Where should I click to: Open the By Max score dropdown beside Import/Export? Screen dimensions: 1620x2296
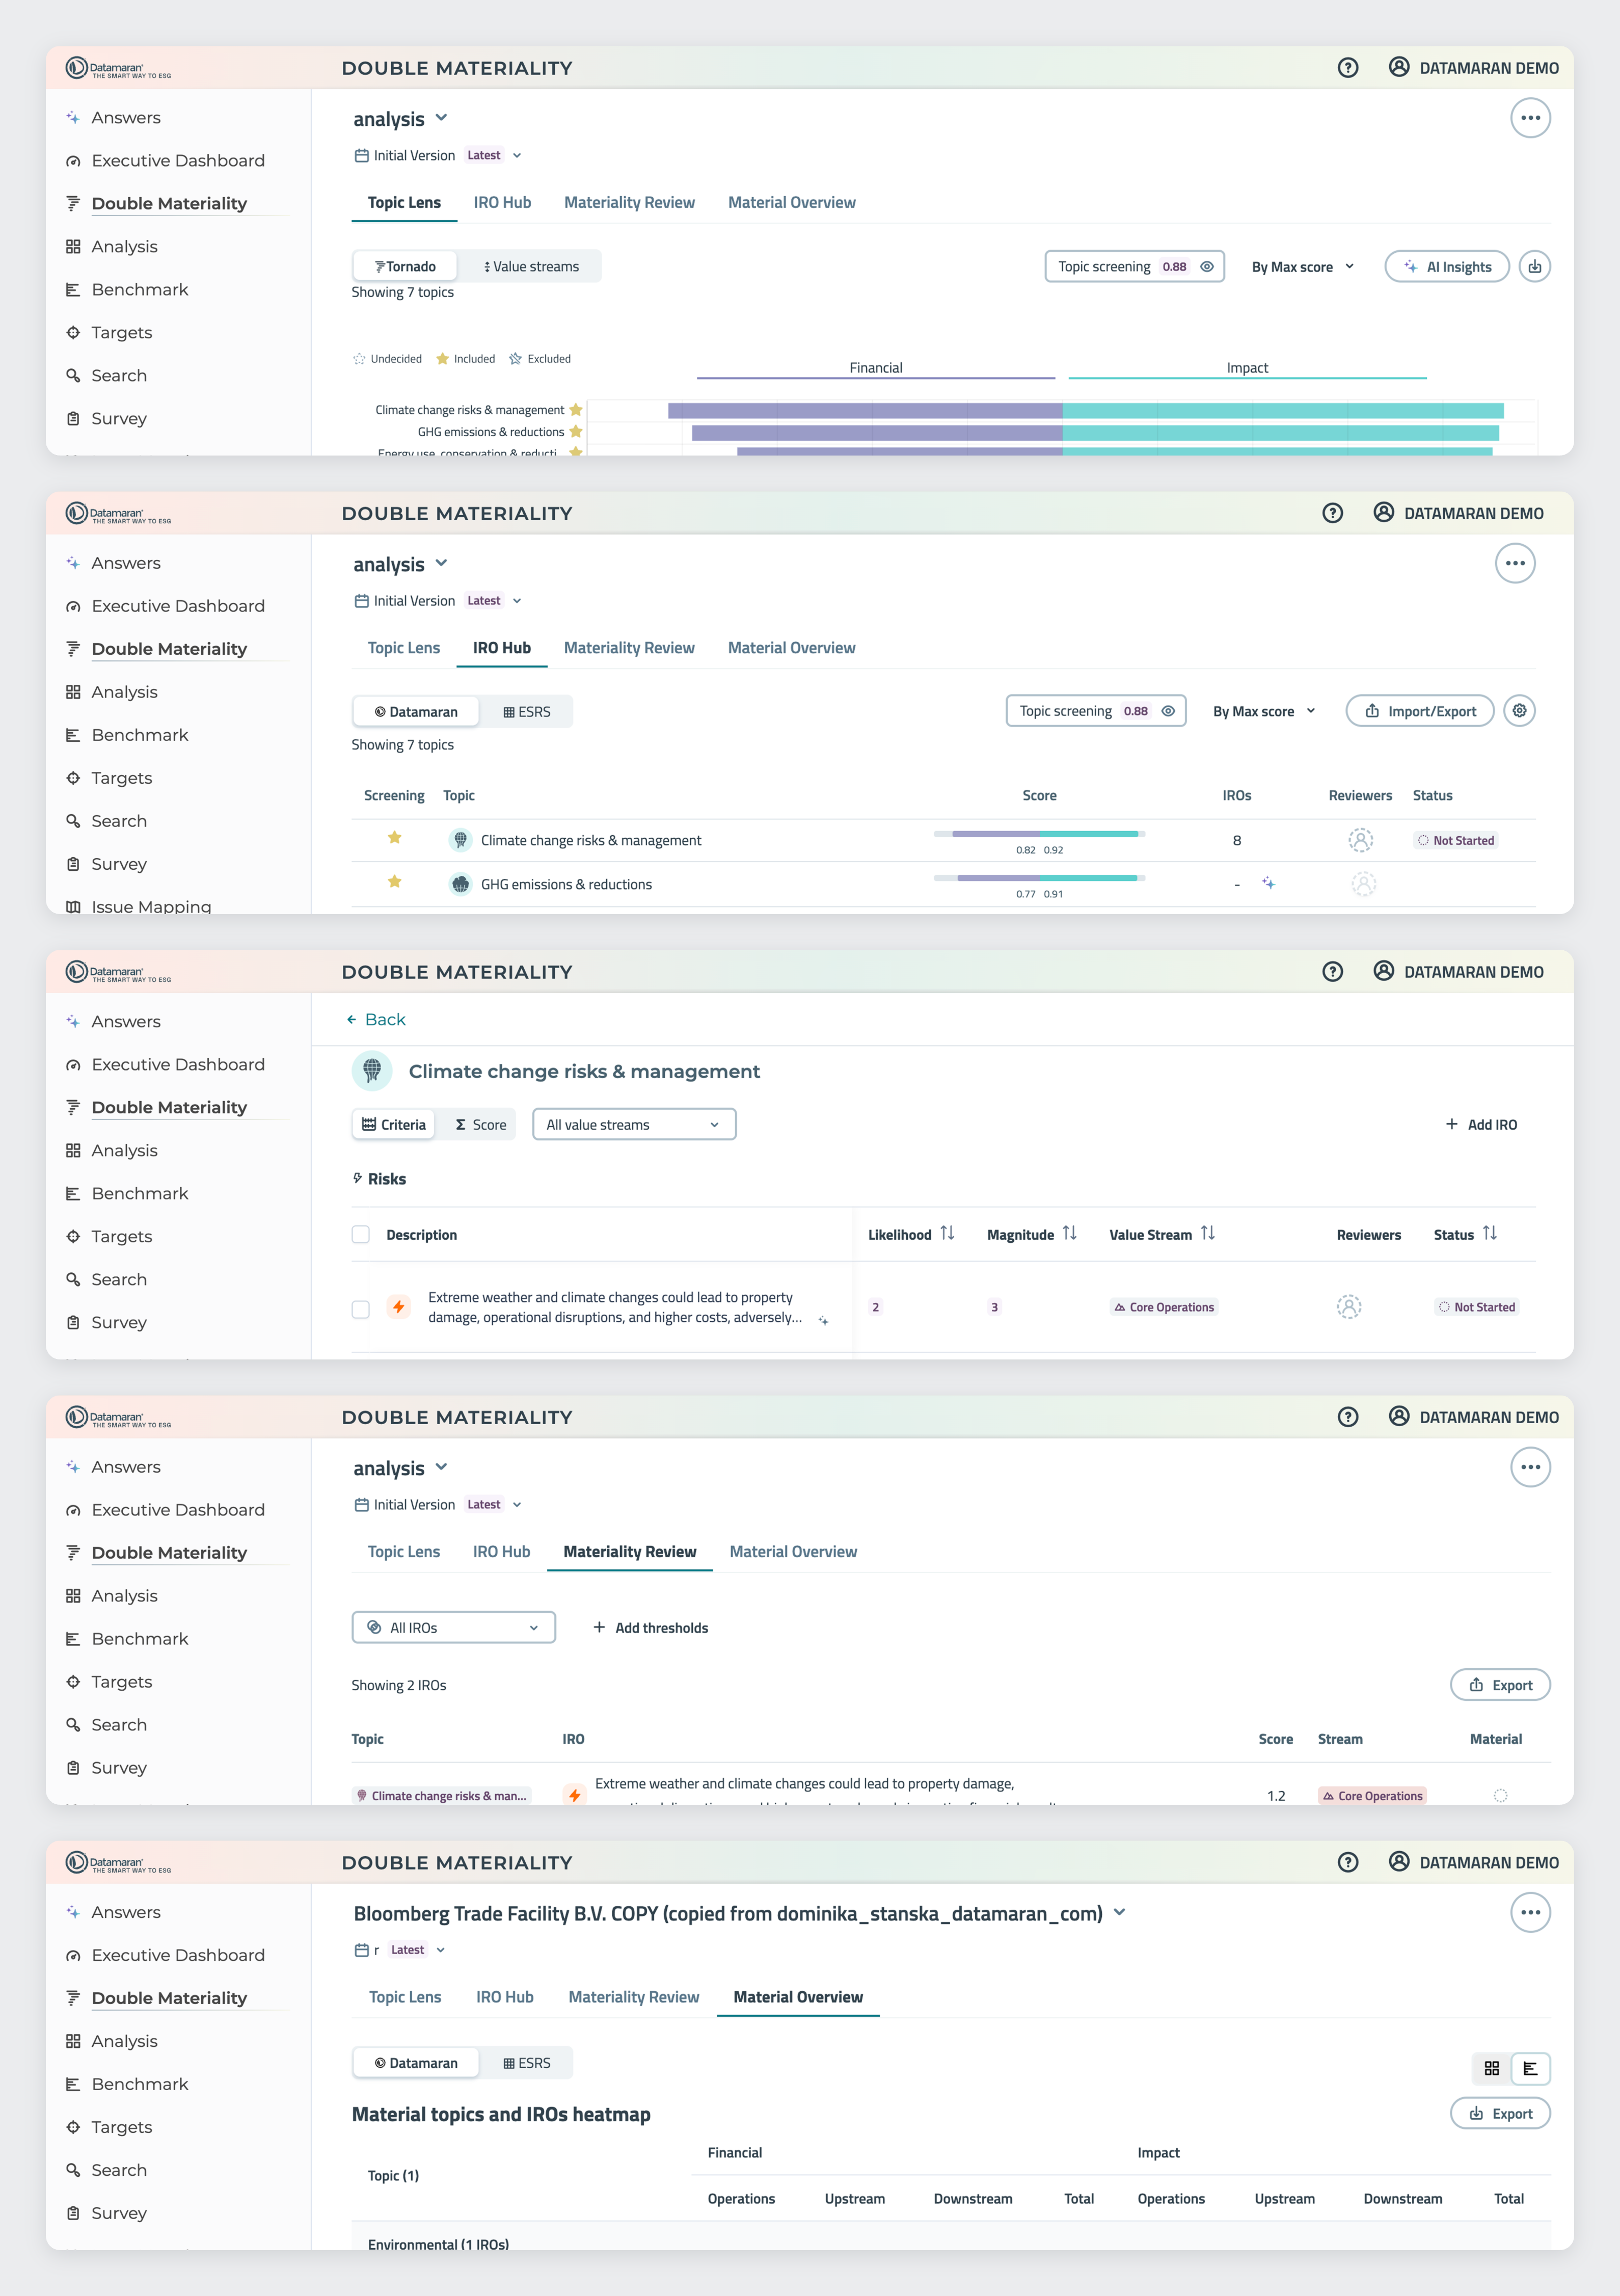click(1264, 711)
